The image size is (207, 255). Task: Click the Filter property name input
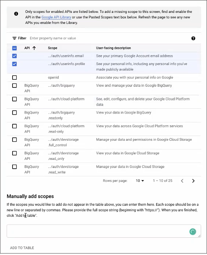[53, 38]
